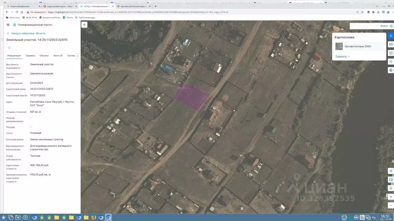This screenshot has height=221, width=394.
Task: Open the Объекты tab
Action: [44, 56]
